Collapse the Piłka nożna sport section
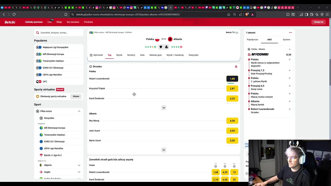Viewport: 331px width, 186px height. click(x=79, y=111)
